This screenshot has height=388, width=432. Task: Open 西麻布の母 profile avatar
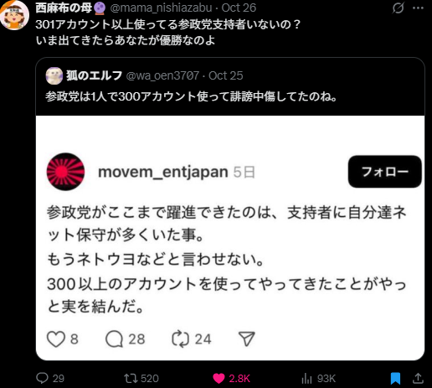[14, 15]
